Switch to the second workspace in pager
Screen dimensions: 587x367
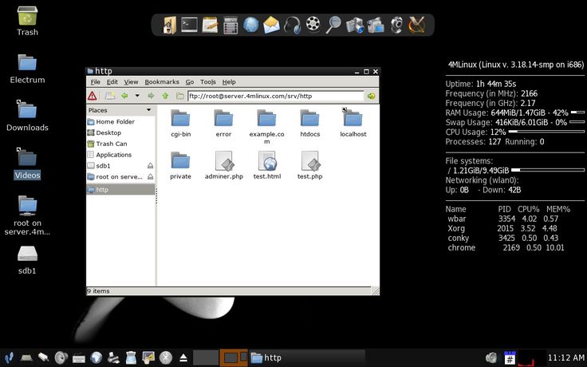[x=232, y=358]
